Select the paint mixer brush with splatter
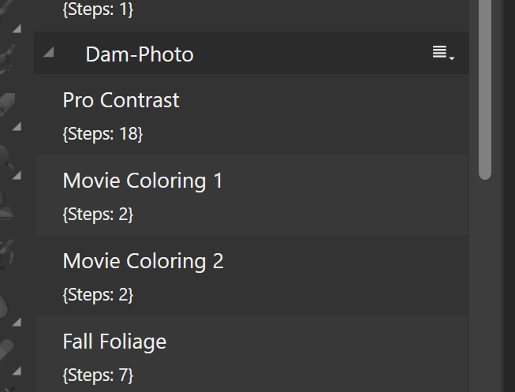Image resolution: width=515 pixels, height=392 pixels. tap(6, 58)
